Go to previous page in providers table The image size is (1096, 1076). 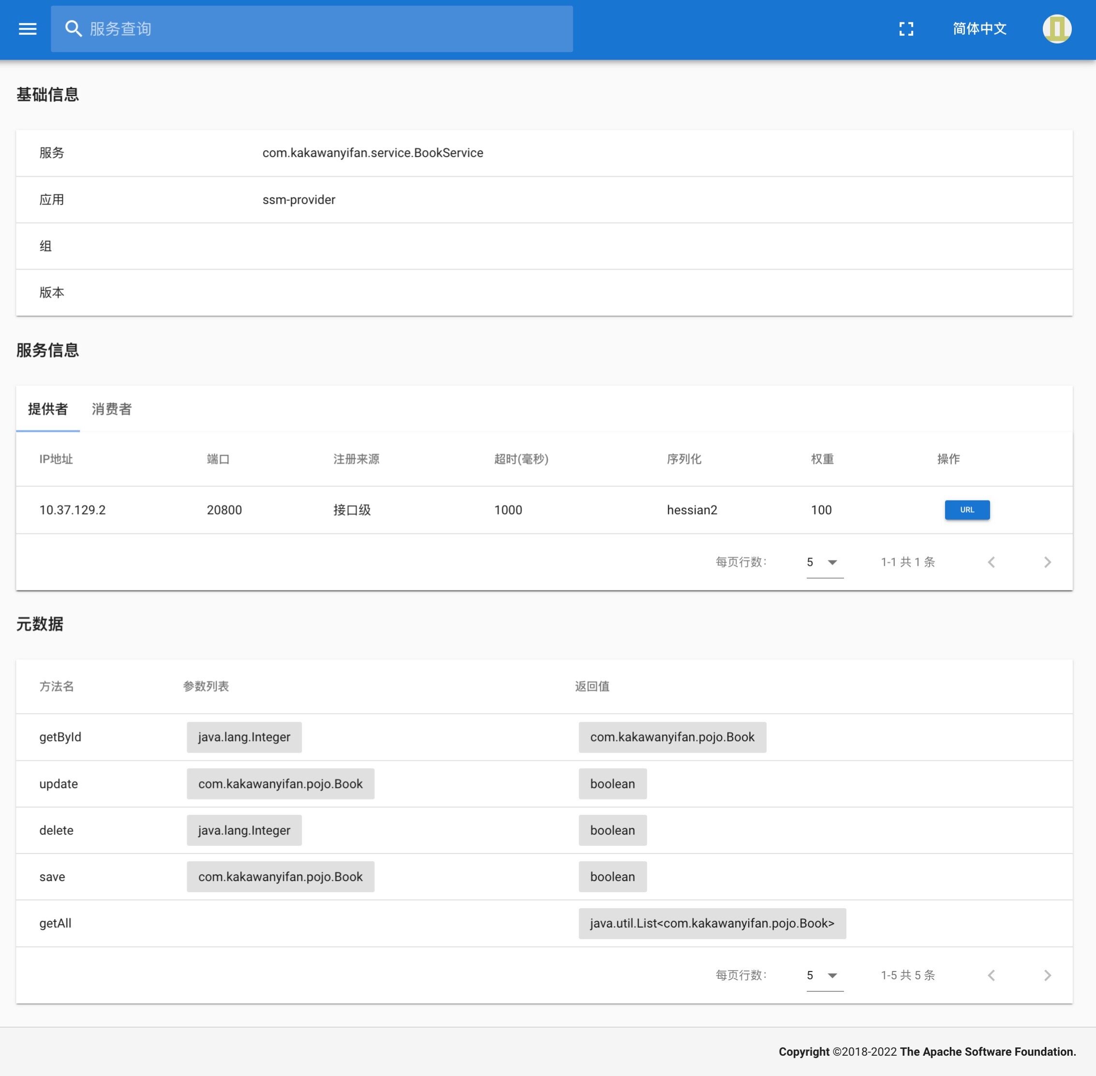(x=991, y=562)
